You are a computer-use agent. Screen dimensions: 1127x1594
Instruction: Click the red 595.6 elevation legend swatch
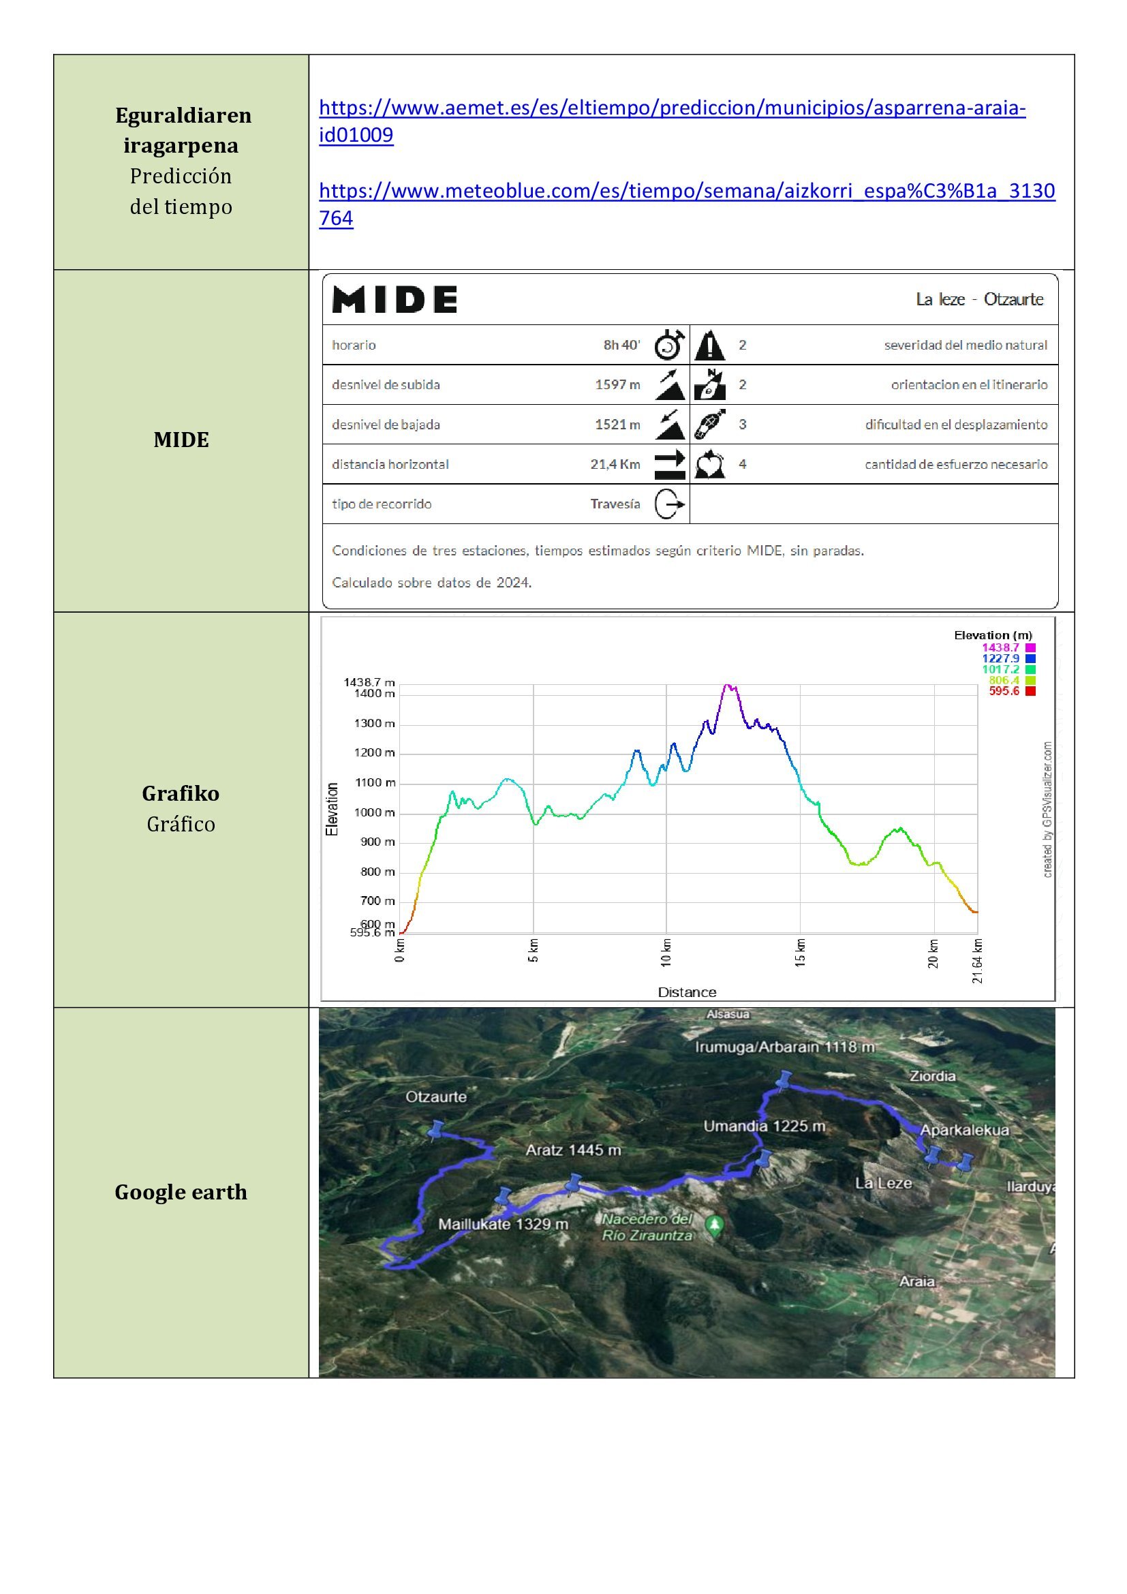point(1030,691)
